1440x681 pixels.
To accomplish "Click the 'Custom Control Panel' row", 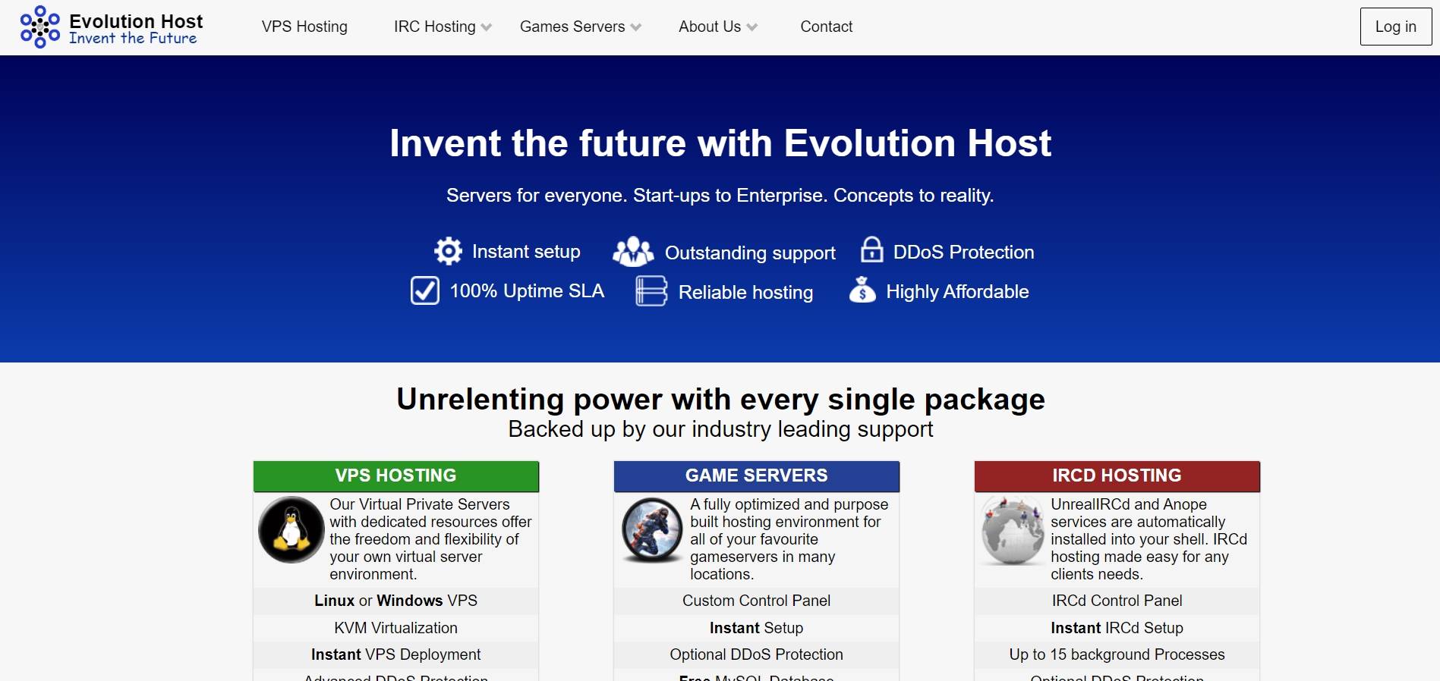I will pos(756,601).
